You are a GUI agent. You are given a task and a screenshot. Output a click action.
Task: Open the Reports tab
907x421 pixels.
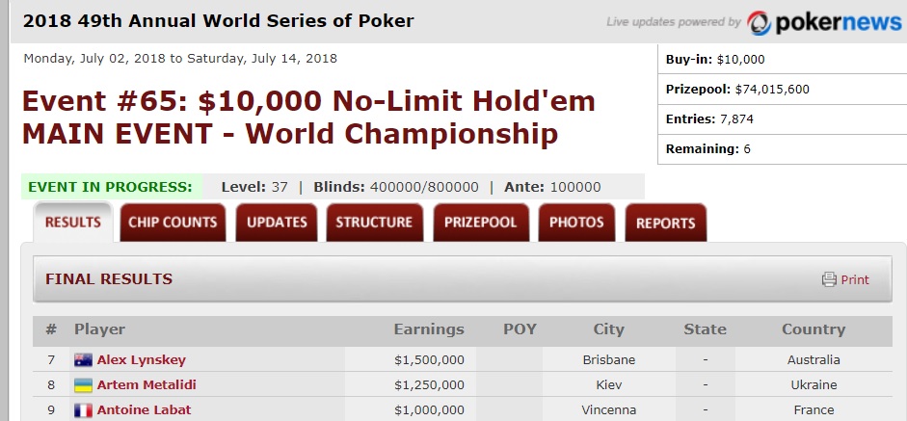coord(666,223)
